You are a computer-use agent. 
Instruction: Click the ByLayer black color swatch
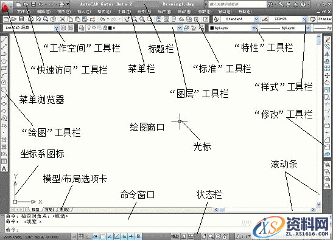tap(212, 28)
